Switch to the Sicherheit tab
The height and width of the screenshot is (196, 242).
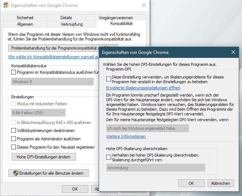(25, 18)
